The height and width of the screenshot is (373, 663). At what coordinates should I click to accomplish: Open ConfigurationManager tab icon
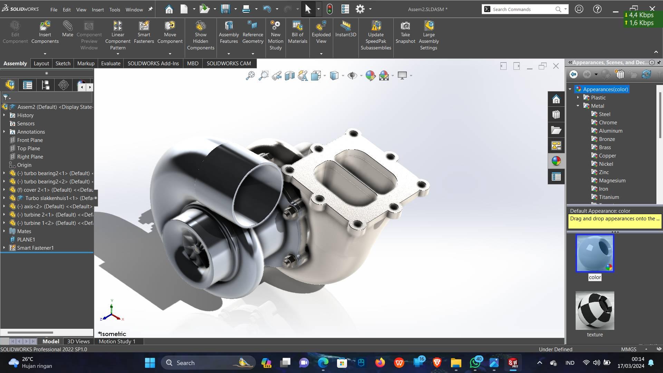point(46,85)
